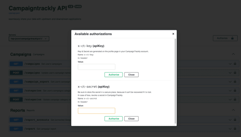Expand the GET /campaigns row chevron

coord(230,64)
